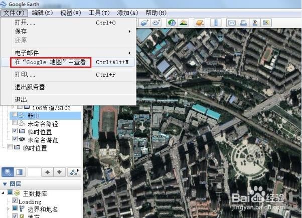This screenshot has height=218, width=302.
Task: Open the planet switcher Saturn icon
Action: tap(199, 23)
